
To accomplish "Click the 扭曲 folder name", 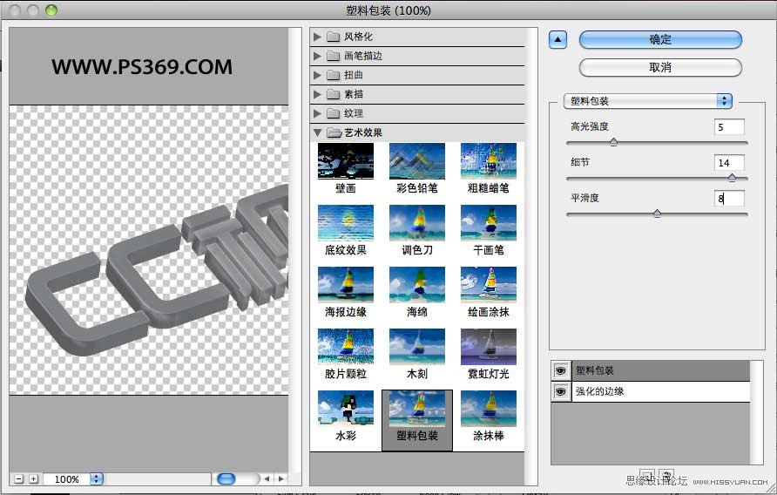I will pyautogui.click(x=354, y=76).
